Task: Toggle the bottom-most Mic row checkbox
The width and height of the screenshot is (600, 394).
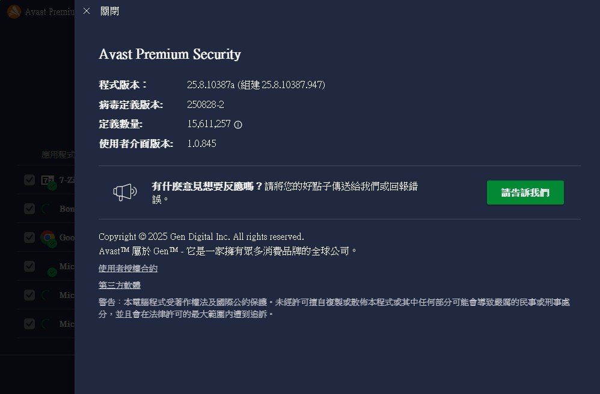Action: tap(29, 324)
